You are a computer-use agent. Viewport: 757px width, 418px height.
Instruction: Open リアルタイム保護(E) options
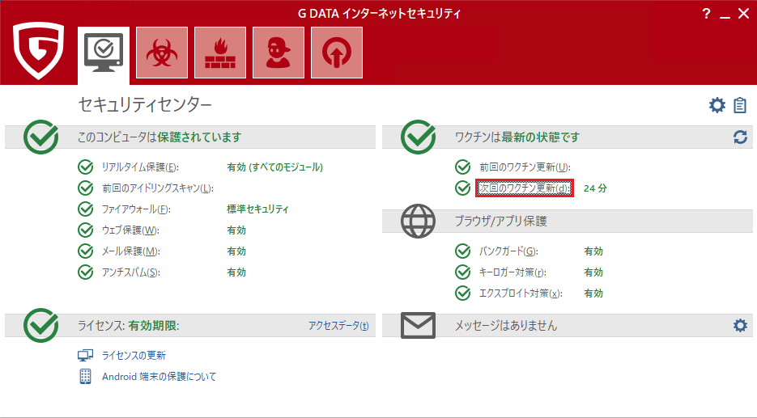140,167
